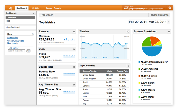This screenshot has height=111, width=177.
Task: Click the Bounce Rate sparkline chart
Action: coord(69,74)
